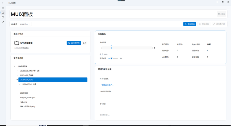Image resolution: width=231 pixels, height=126 pixels.
Task: Expand the 20251126 folder chevron
Action: (x=17, y=75)
